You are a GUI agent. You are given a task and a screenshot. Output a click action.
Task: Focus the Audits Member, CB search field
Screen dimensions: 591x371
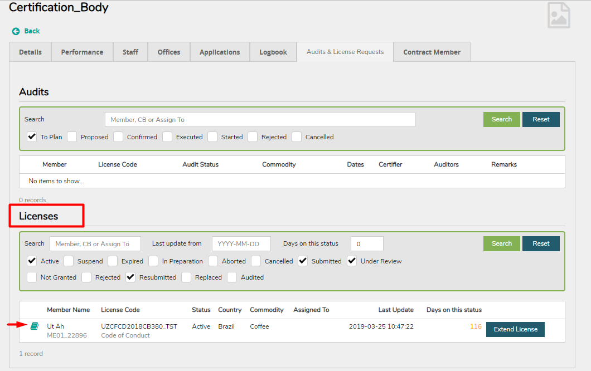260,120
